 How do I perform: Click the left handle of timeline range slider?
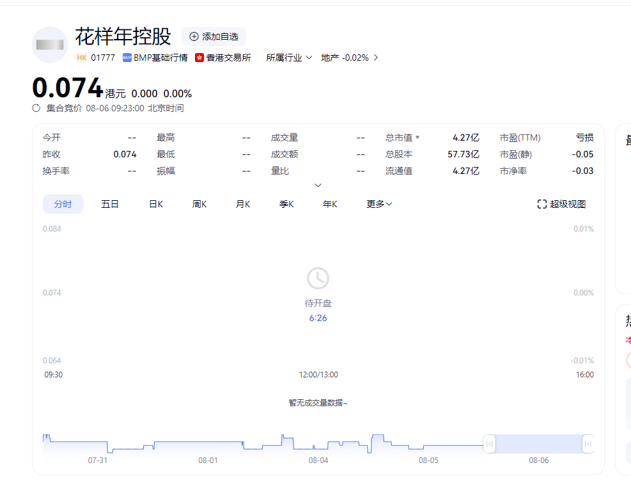489,443
